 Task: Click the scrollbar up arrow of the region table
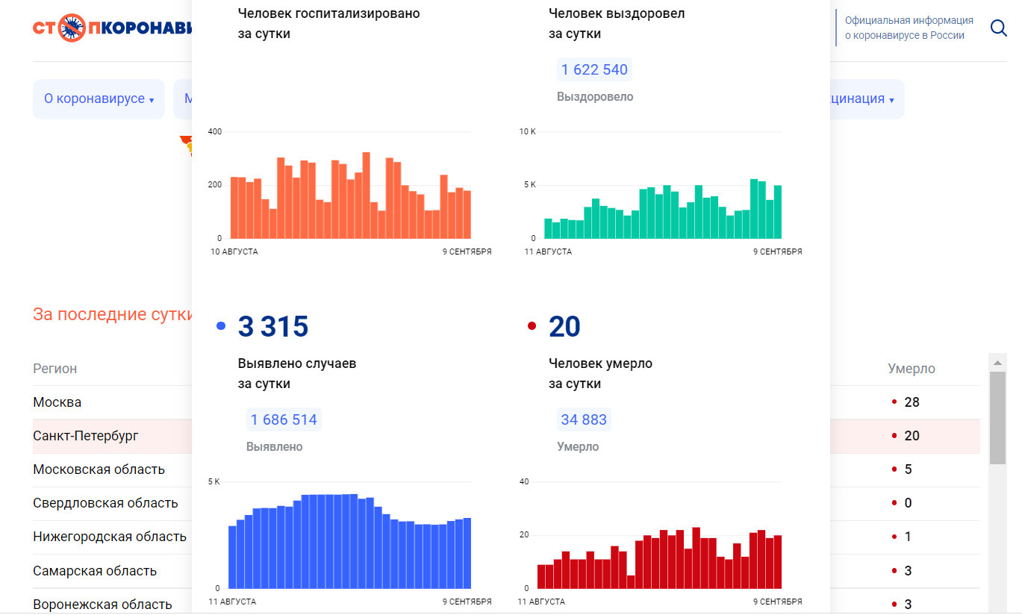[997, 362]
